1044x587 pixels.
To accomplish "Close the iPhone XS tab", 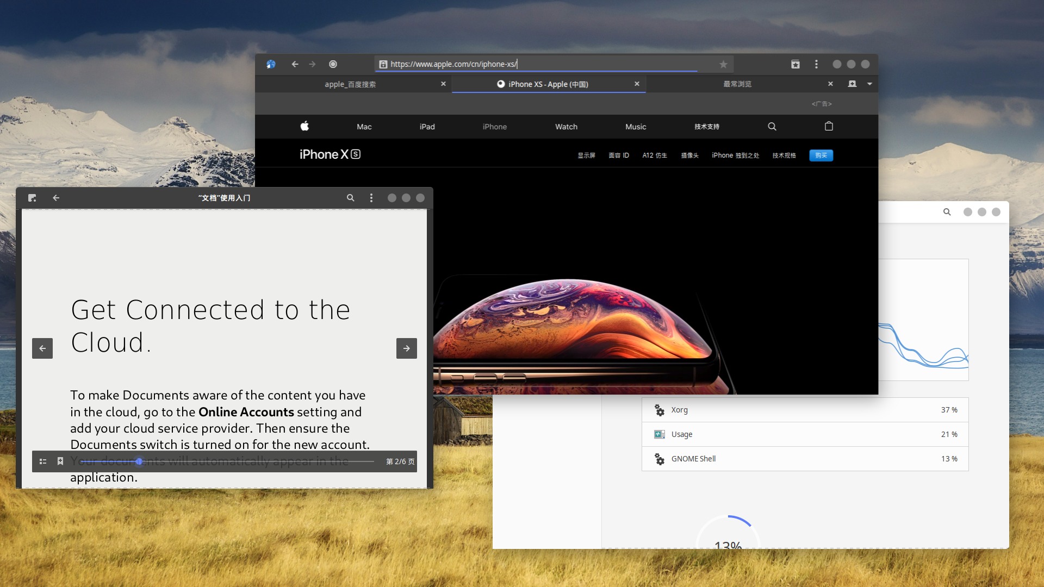I will 637,84.
